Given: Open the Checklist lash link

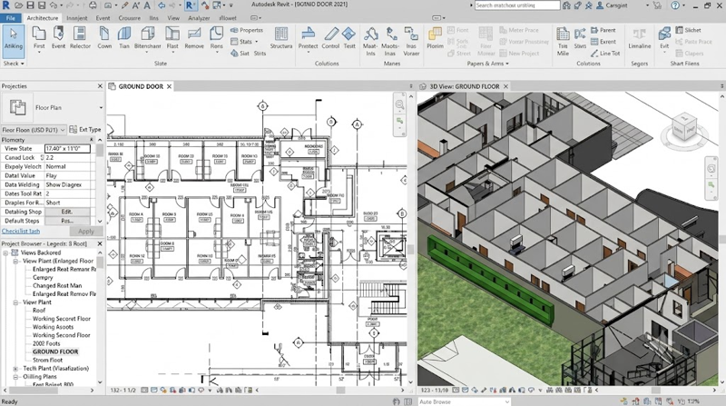Looking at the screenshot, I should [x=21, y=231].
